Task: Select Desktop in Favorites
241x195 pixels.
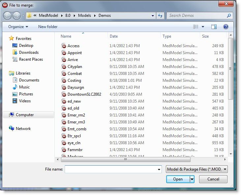Action: (x=26, y=46)
